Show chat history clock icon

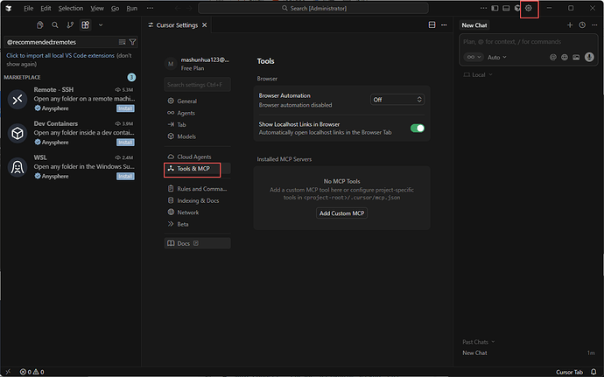coord(582,25)
